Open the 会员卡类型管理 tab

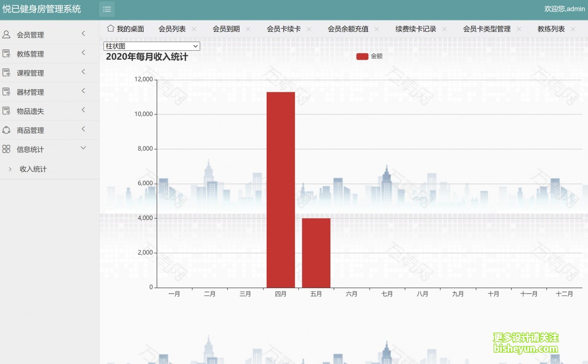tap(486, 29)
